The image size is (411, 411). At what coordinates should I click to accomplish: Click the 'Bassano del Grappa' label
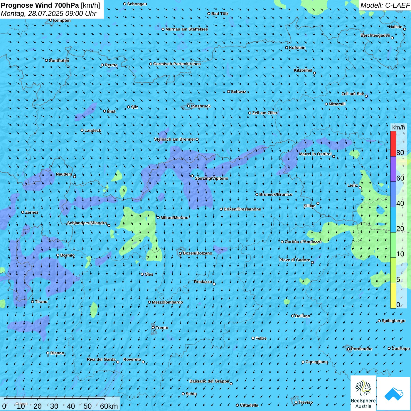click(209, 381)
